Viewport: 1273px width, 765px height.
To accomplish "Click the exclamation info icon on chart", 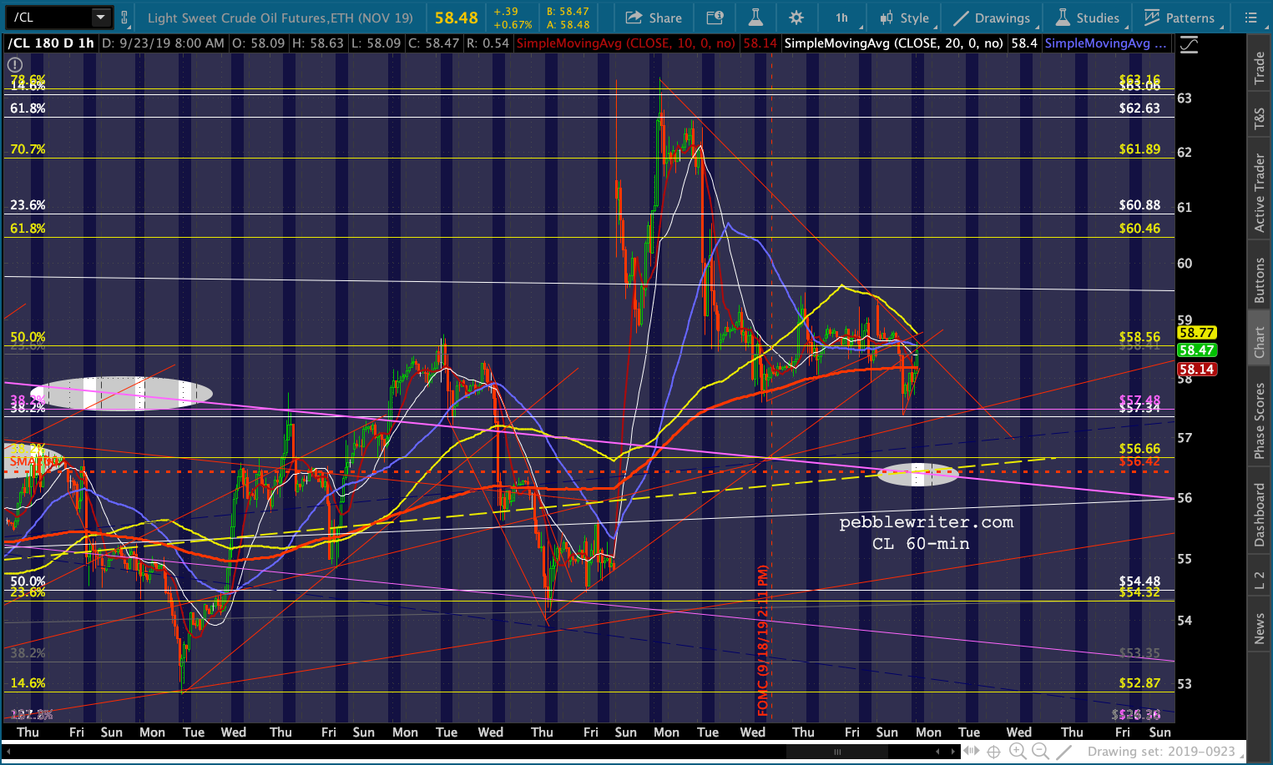I will click(x=15, y=64).
